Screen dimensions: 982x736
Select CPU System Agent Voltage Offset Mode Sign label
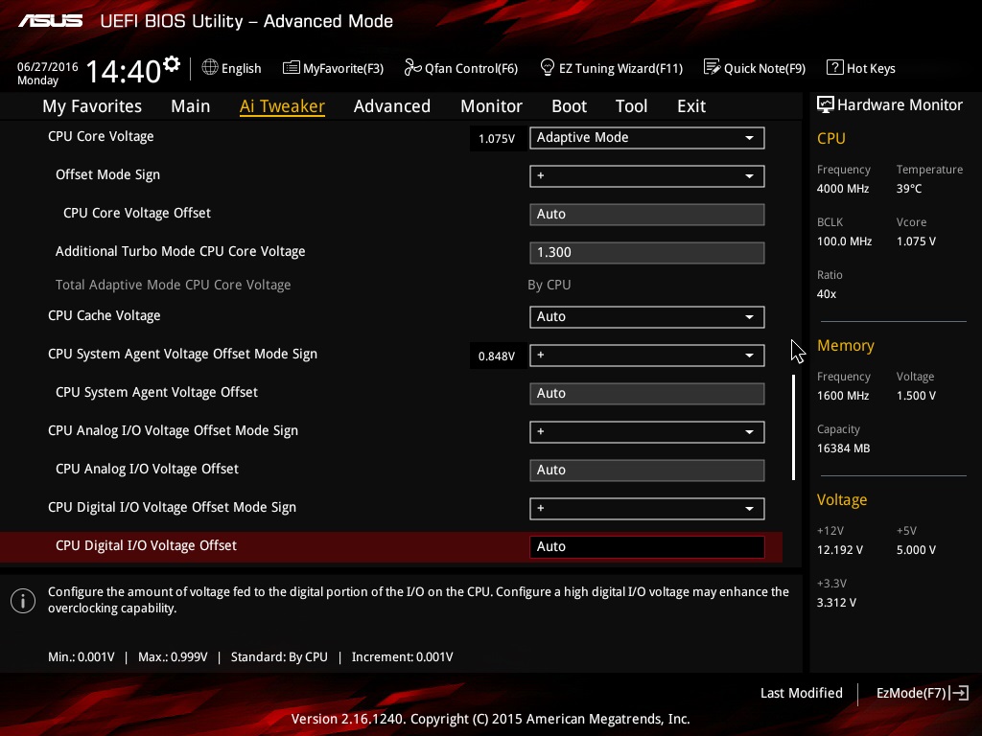tap(183, 354)
